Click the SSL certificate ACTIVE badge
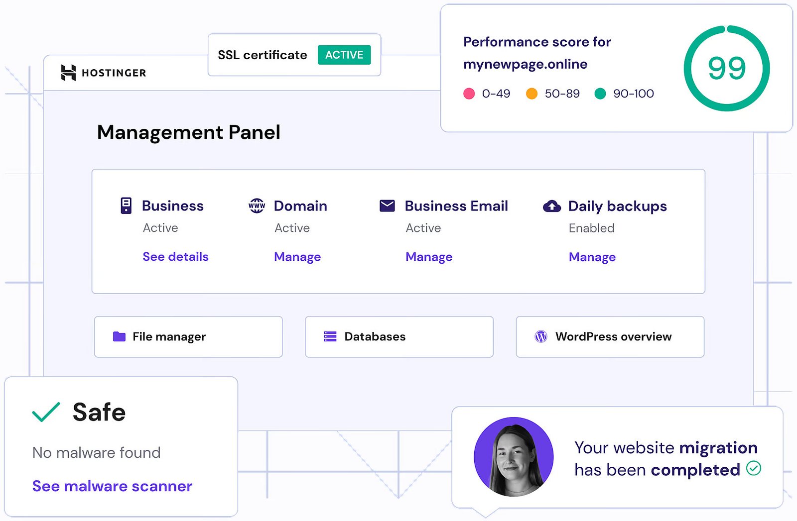The image size is (797, 521). 344,55
